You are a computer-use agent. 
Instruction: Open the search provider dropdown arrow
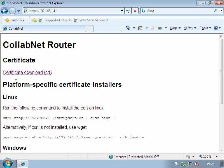click(x=221, y=11)
